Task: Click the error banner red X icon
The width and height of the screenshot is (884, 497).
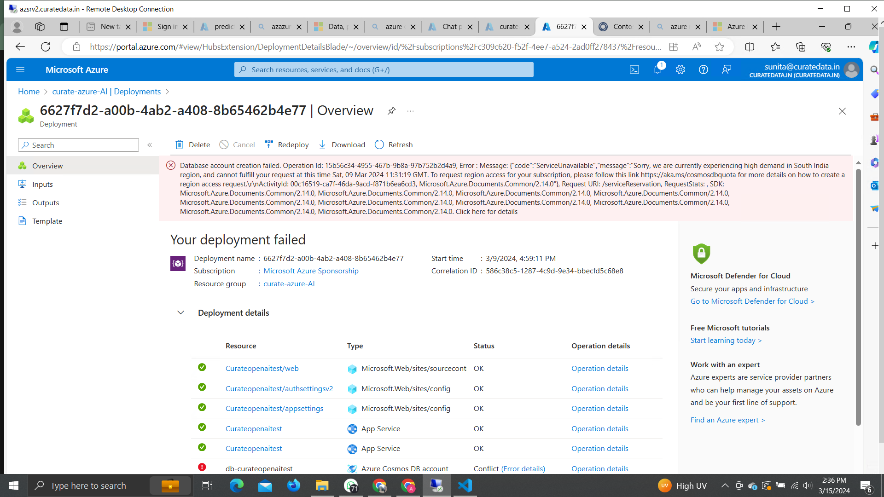Action: (171, 166)
